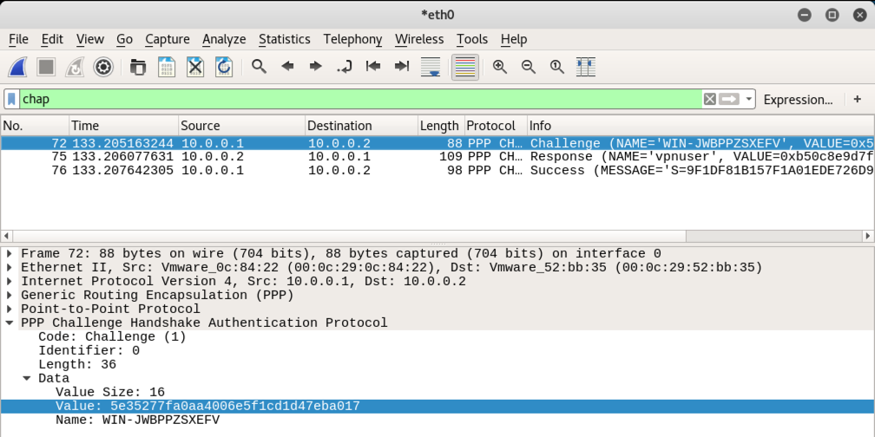Sort by the Source column header
The width and height of the screenshot is (875, 437).
tap(242, 126)
